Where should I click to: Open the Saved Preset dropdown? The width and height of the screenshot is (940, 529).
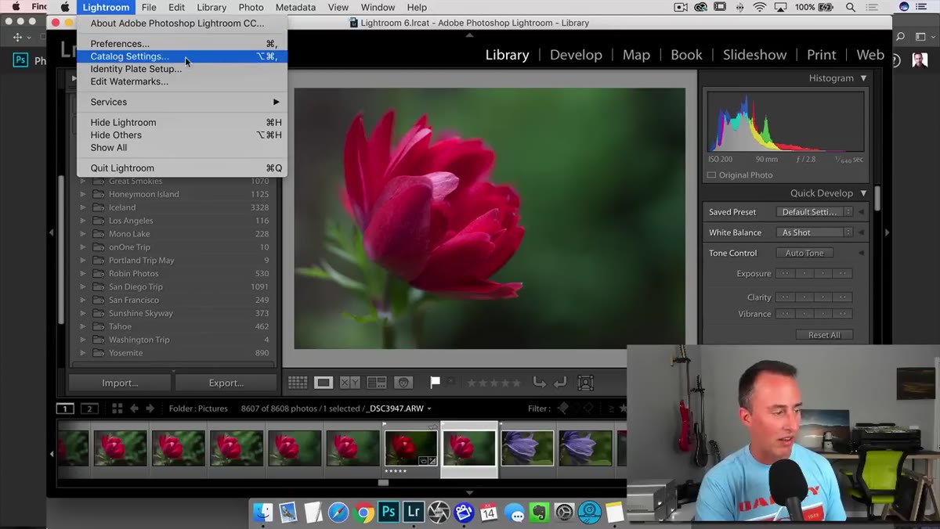[x=815, y=212]
